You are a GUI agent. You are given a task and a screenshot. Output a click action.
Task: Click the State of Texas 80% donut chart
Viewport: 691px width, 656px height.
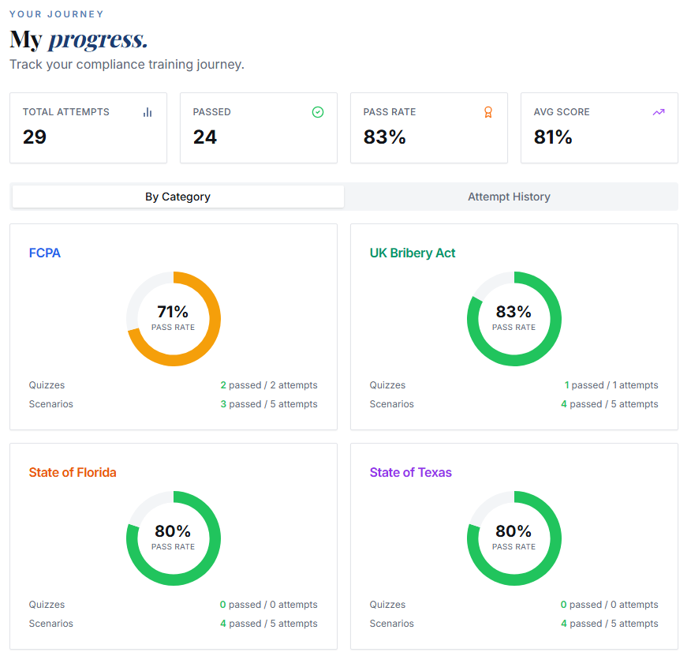tap(514, 538)
